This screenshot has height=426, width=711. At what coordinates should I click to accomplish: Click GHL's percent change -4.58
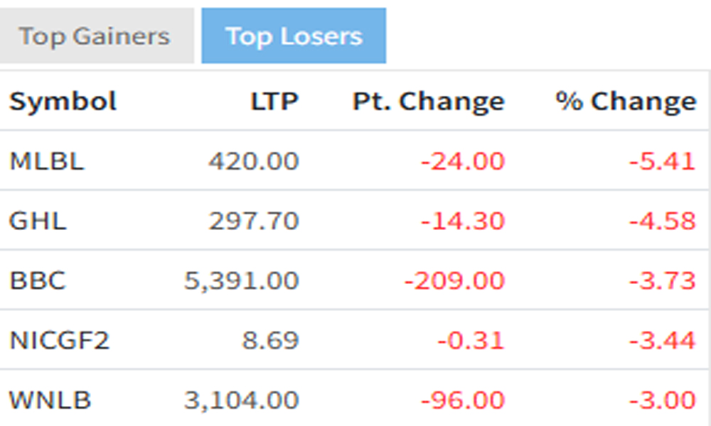point(662,221)
